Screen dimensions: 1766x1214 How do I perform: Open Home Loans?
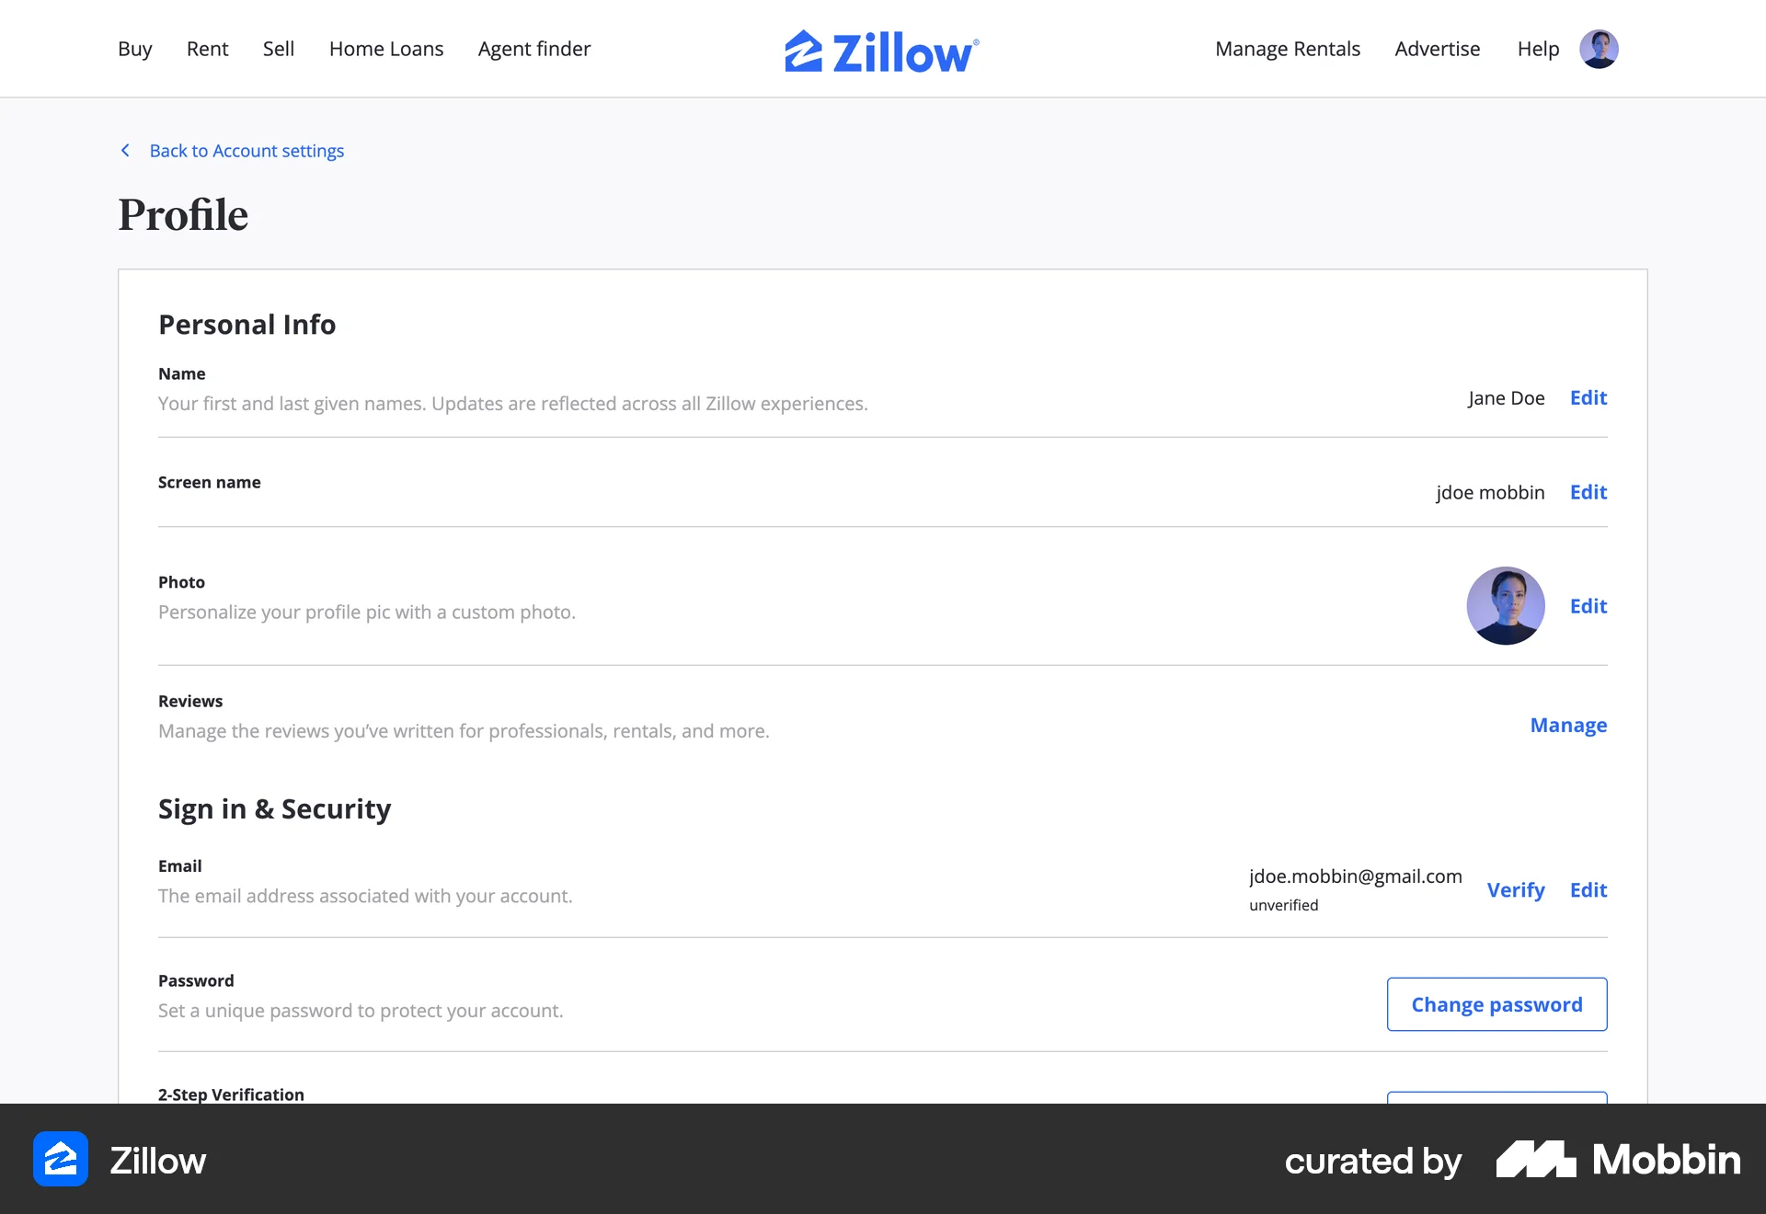click(385, 49)
